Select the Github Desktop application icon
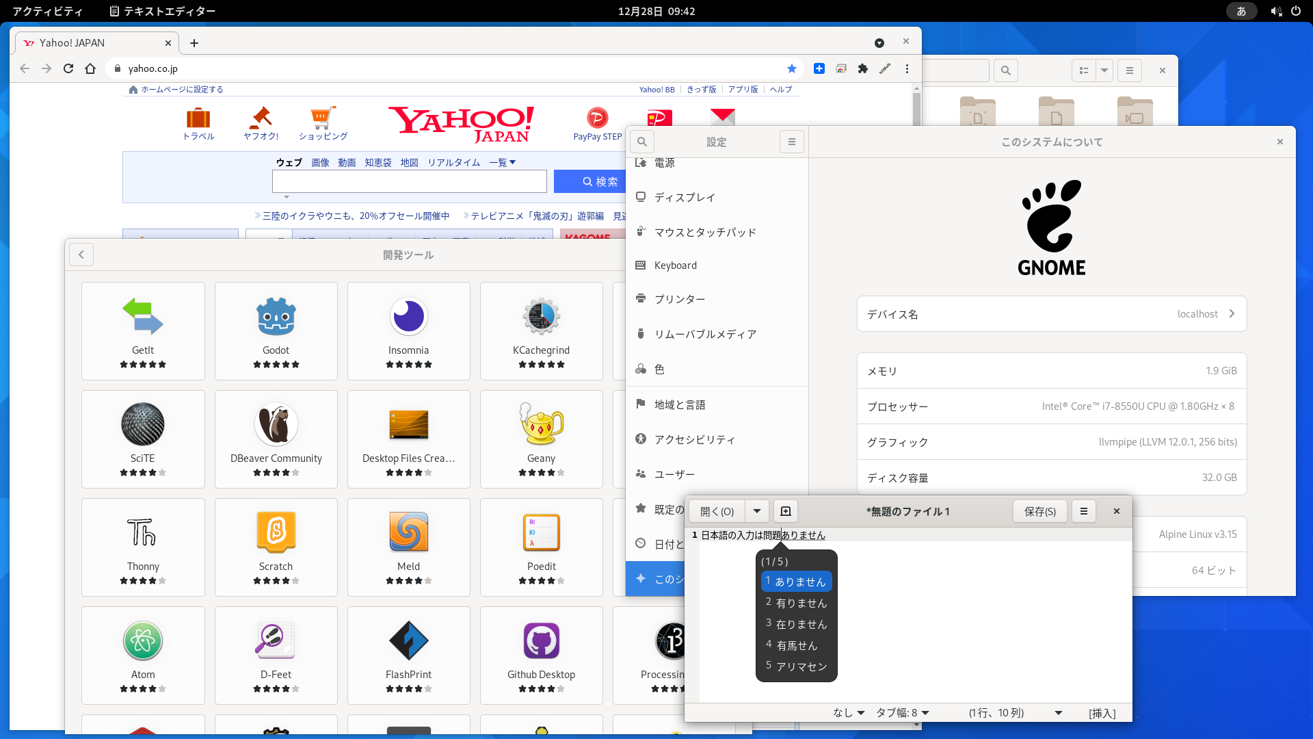 click(x=541, y=640)
